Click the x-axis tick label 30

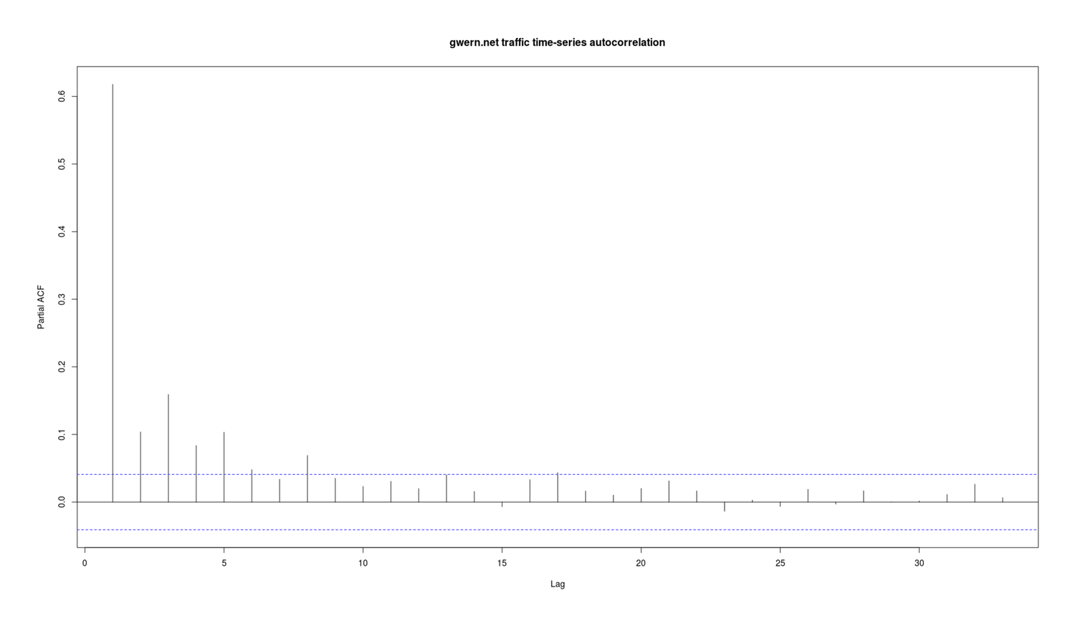[919, 564]
